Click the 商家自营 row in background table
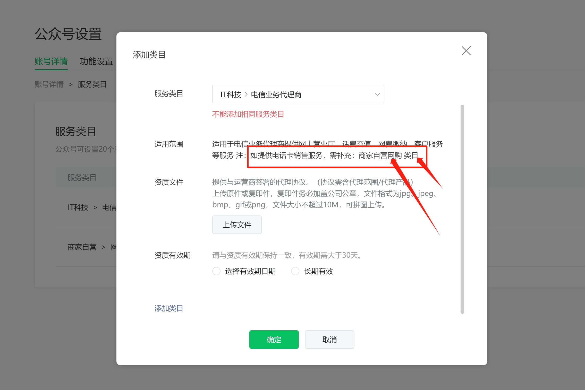The height and width of the screenshot is (390, 585). pyautogui.click(x=82, y=247)
